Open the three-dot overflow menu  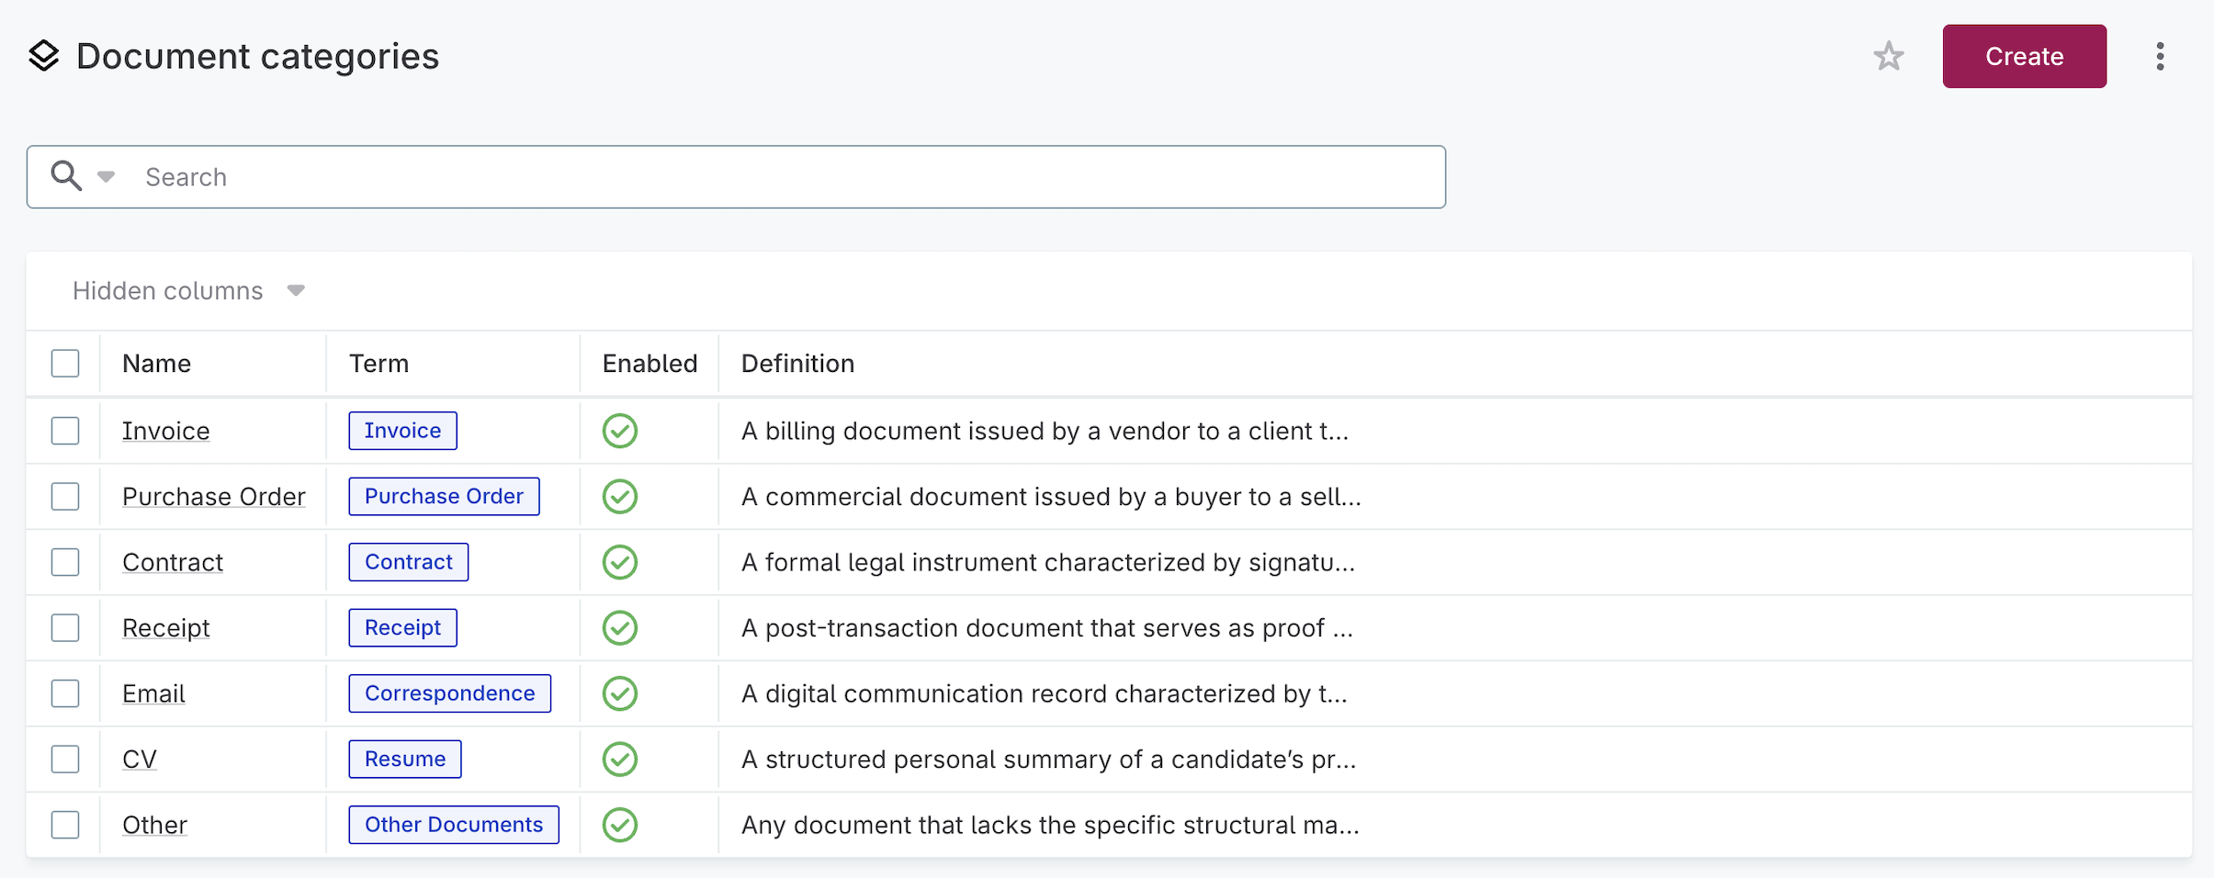(2161, 56)
